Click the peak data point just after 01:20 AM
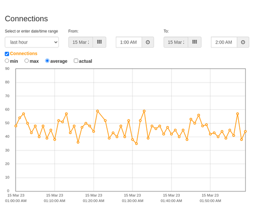254x204 pixels. (98, 111)
